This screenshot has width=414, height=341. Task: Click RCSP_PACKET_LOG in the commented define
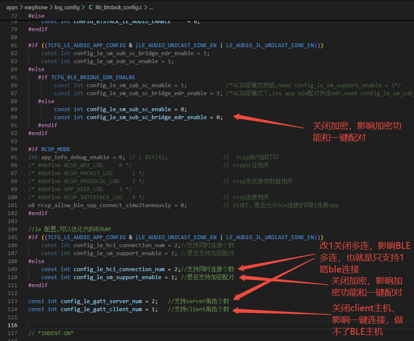pos(88,173)
